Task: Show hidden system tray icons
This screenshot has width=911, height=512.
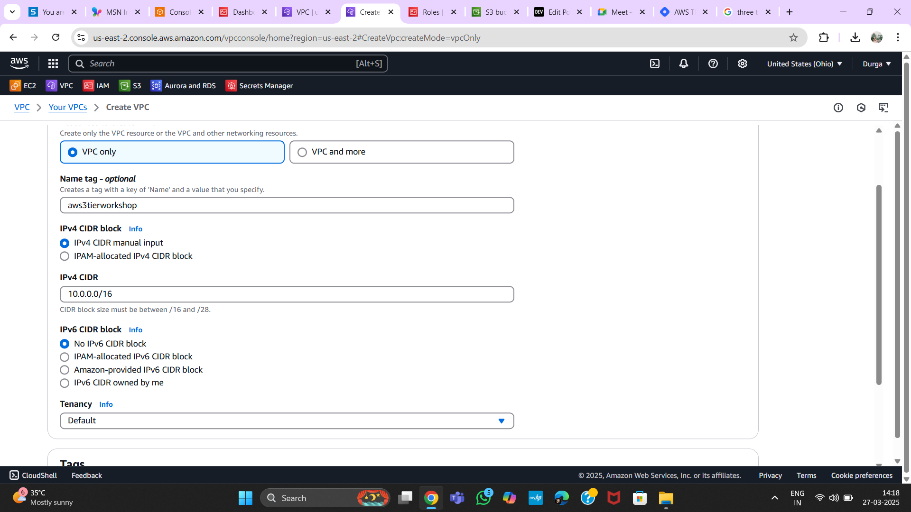Action: (775, 498)
